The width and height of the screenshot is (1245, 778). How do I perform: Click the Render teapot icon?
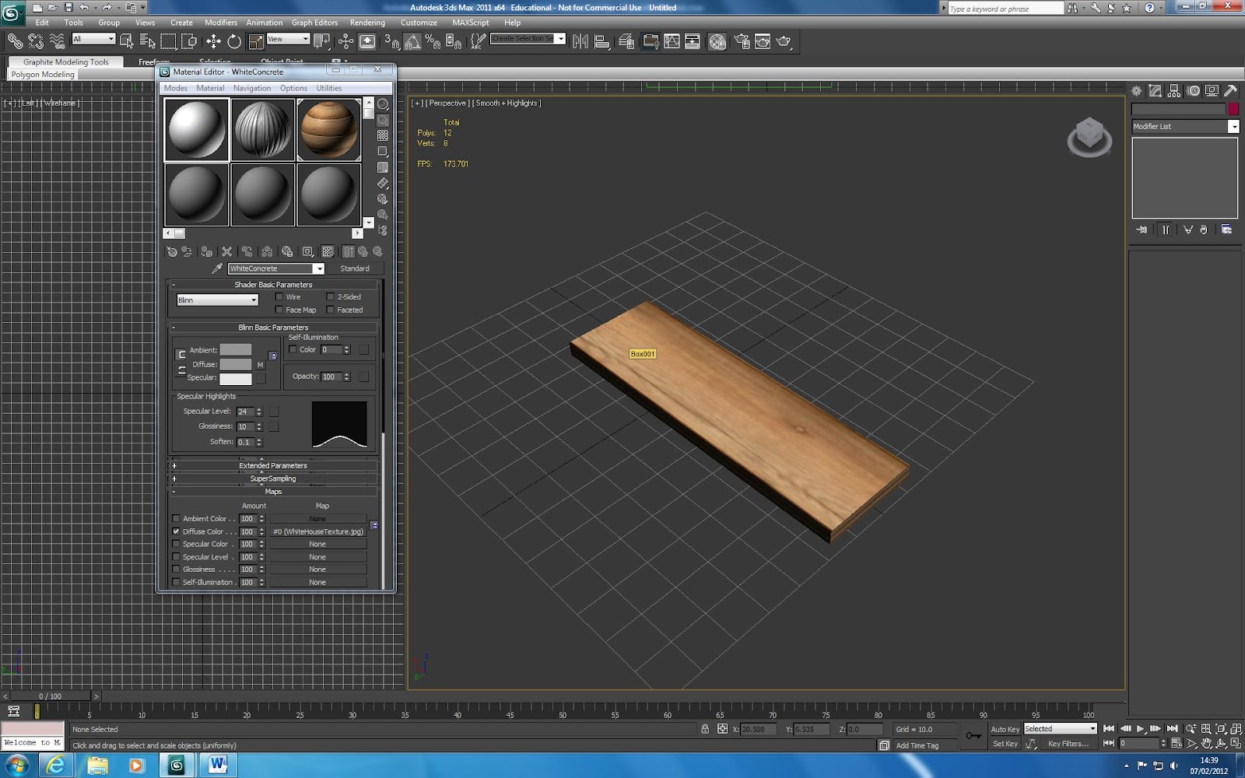pos(784,41)
